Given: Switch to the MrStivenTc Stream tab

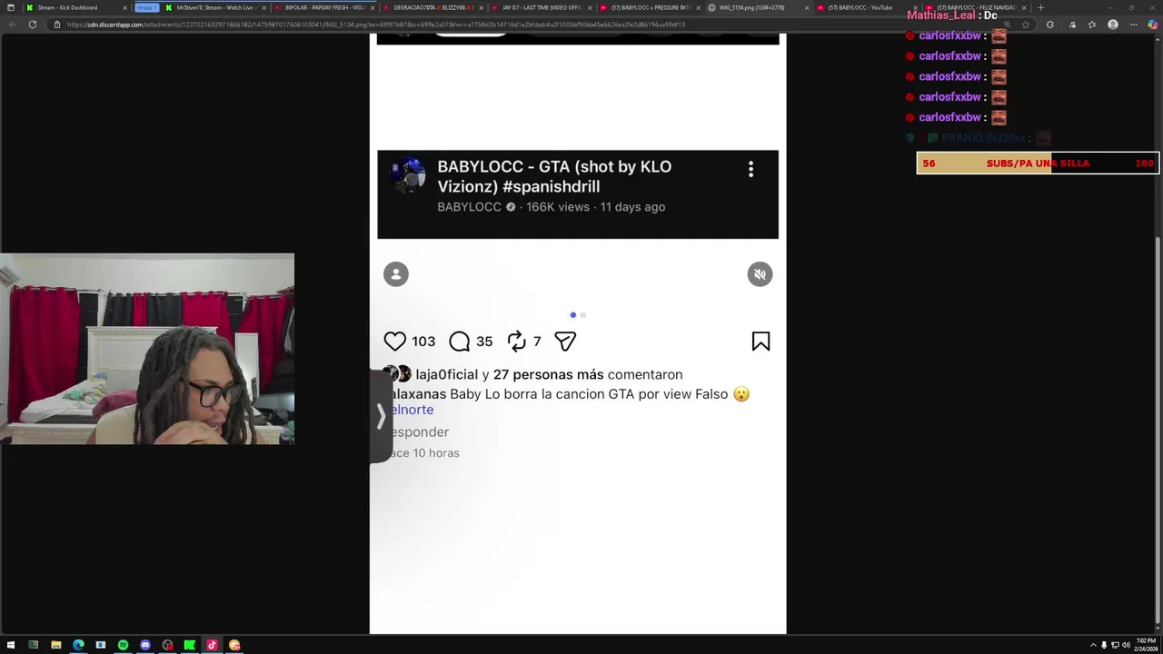Looking at the screenshot, I should (214, 7).
